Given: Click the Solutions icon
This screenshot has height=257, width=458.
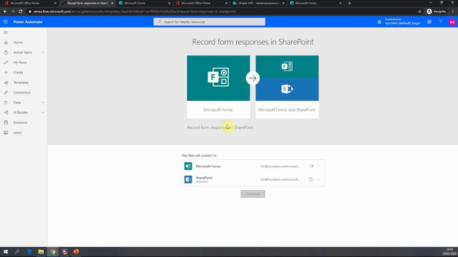Looking at the screenshot, I should (6, 122).
